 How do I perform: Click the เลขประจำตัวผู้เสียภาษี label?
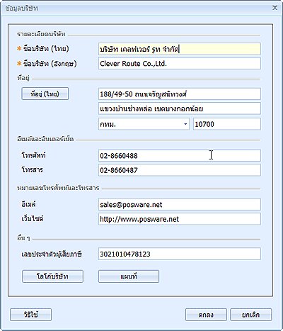[52, 254]
